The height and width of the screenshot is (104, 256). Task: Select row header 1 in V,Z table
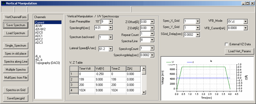tap(74, 74)
